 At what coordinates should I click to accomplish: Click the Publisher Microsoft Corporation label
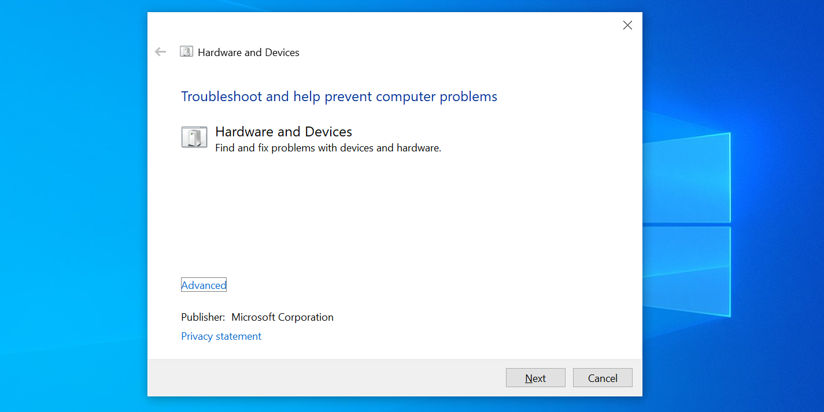click(x=257, y=317)
